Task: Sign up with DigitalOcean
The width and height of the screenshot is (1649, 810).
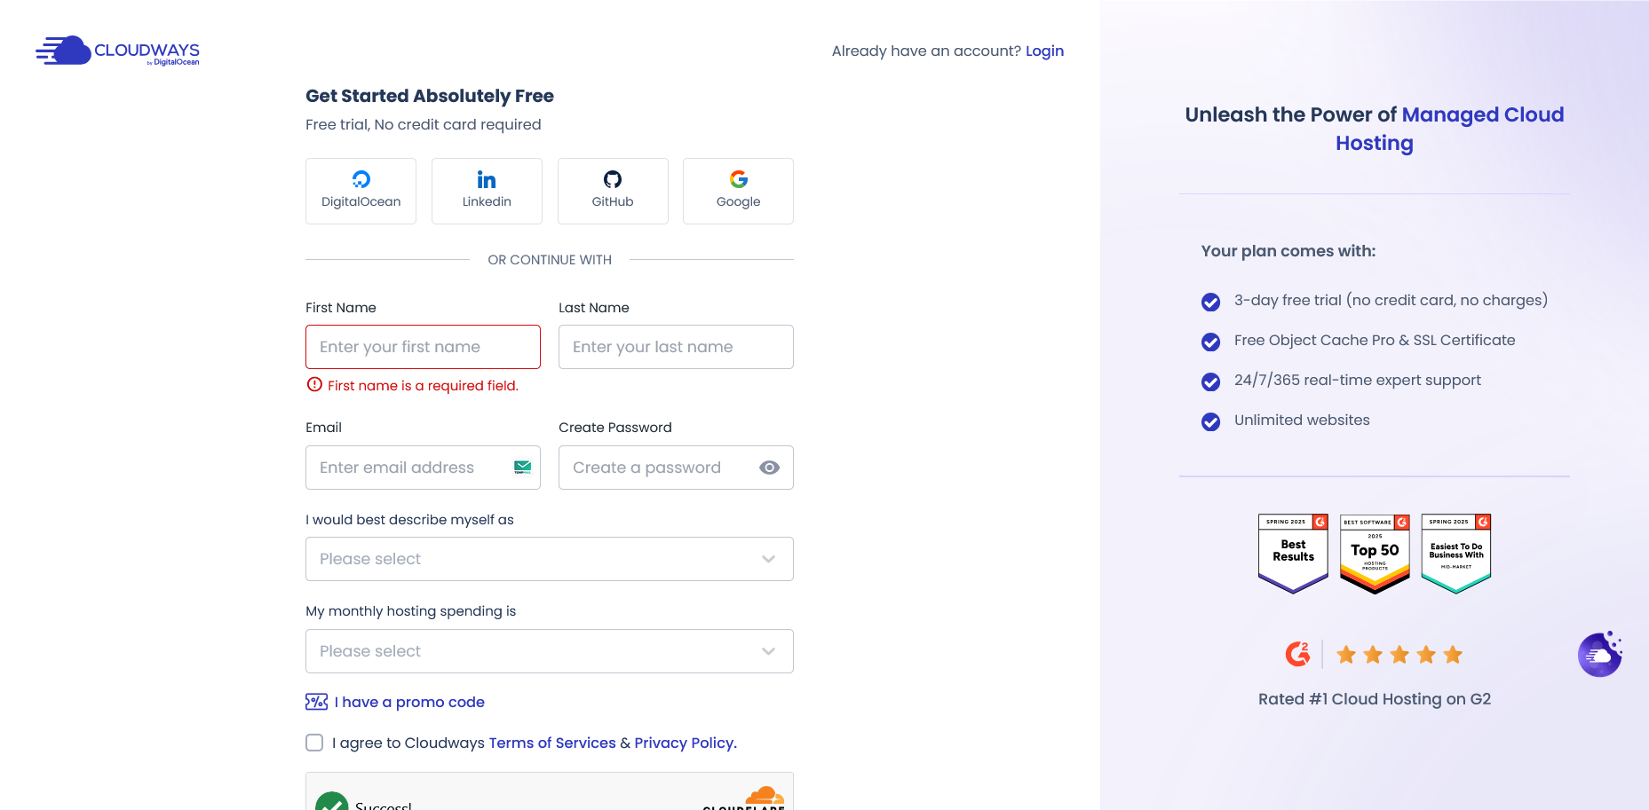Action: 361,191
